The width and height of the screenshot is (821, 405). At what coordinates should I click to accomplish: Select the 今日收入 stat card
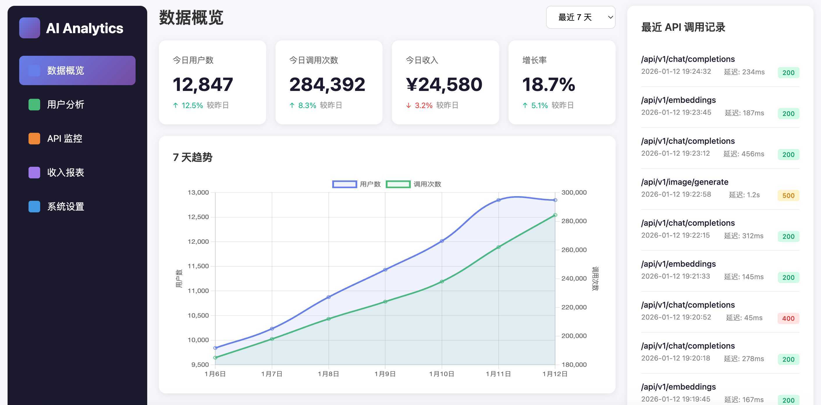(445, 83)
